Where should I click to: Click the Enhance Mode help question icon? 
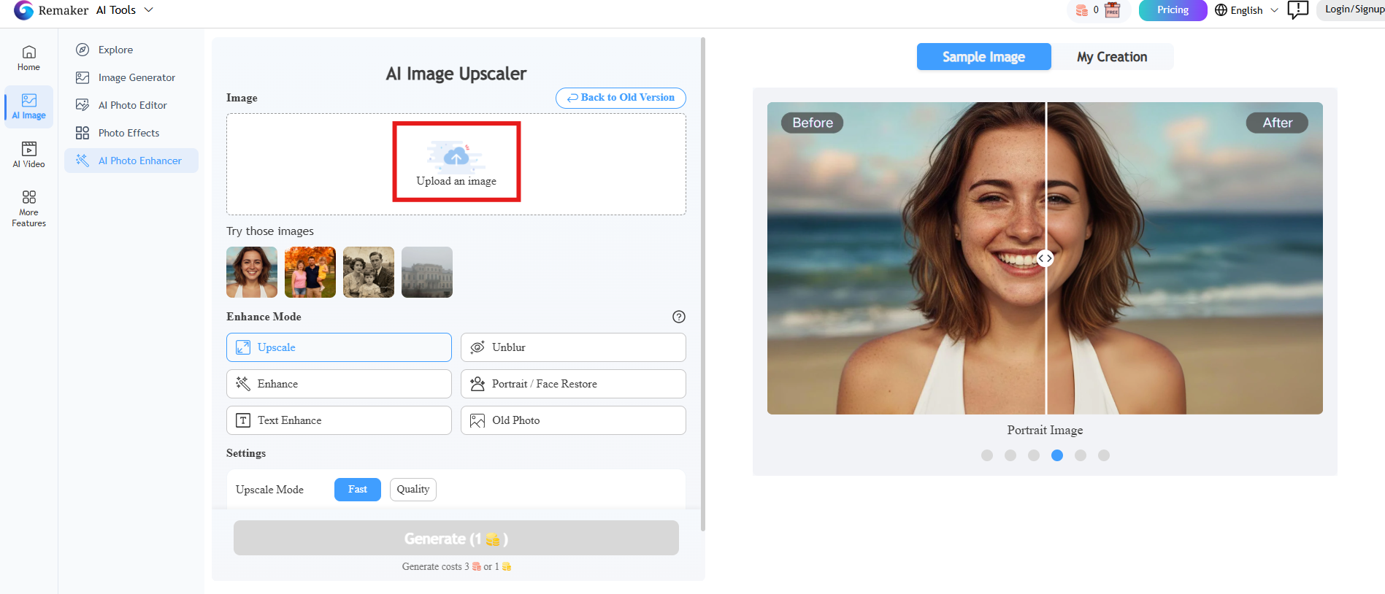pyautogui.click(x=678, y=317)
